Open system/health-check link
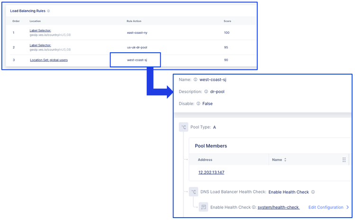The width and height of the screenshot is (355, 220). [279, 207]
